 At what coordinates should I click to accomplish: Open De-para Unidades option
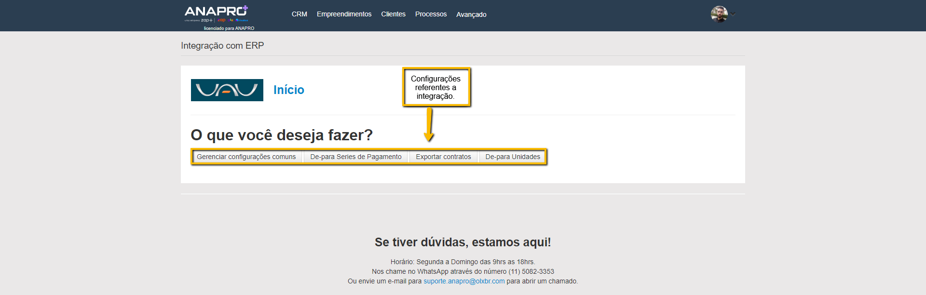513,157
